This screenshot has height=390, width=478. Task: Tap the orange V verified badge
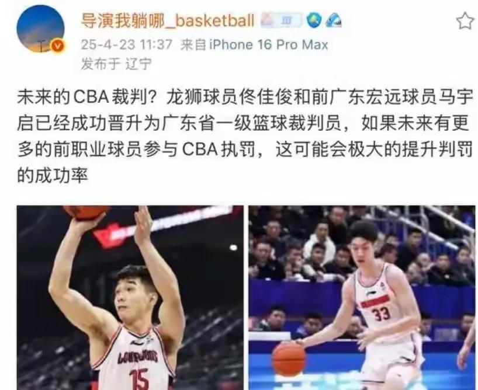(x=57, y=46)
